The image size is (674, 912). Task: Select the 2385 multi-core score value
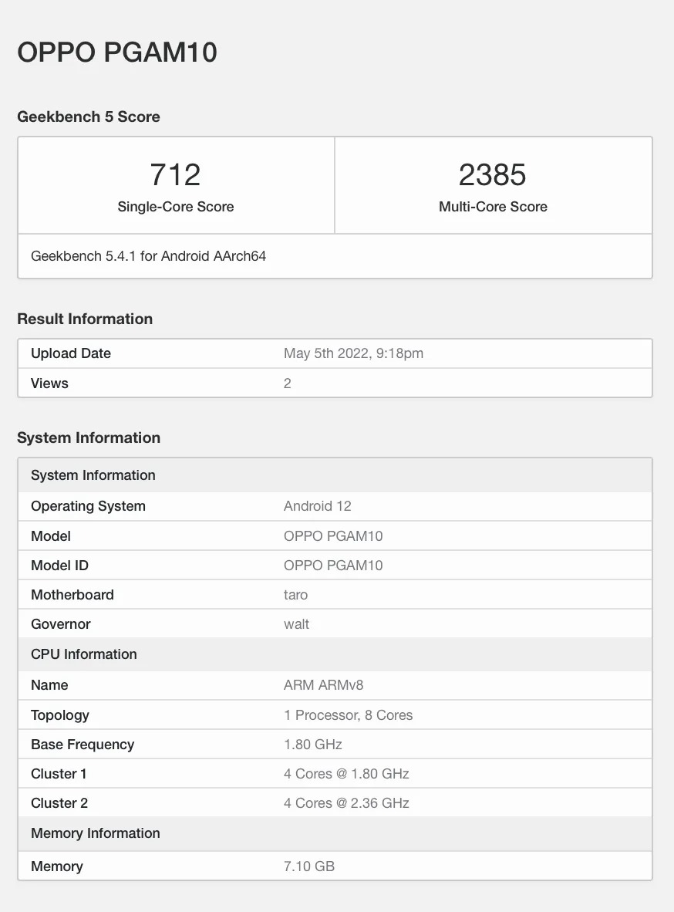[x=493, y=174]
